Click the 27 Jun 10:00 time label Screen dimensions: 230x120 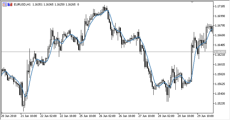(147, 116)
